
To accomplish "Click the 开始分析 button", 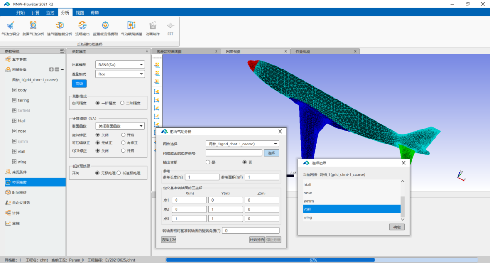I will [256, 240].
